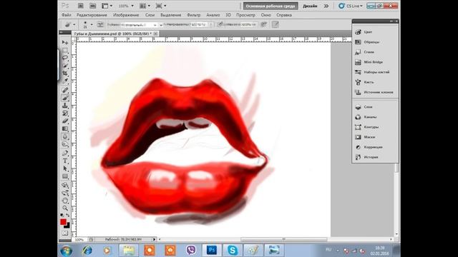
Task: Reset default foreground and background colors
Action: 62,216
